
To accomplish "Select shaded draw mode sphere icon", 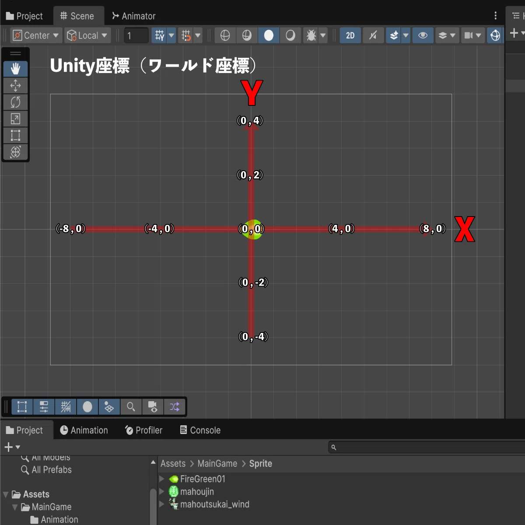I will (x=269, y=35).
